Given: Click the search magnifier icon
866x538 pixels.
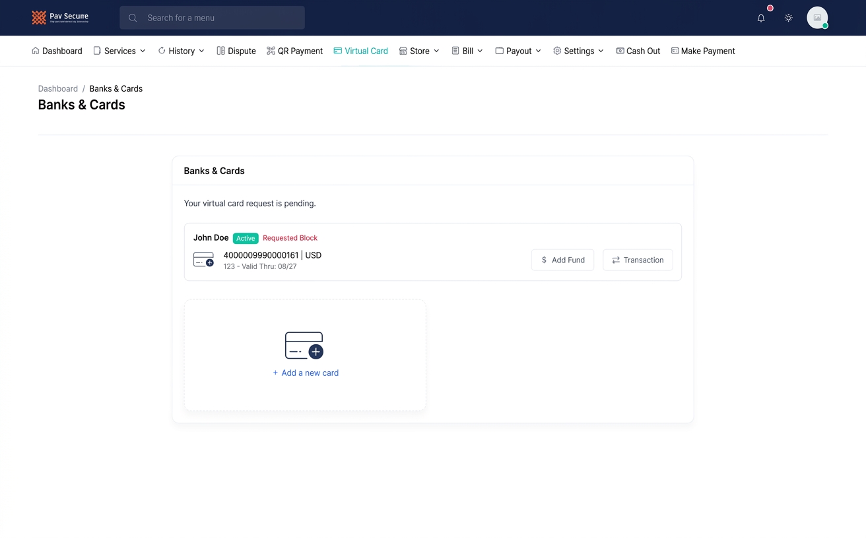Looking at the screenshot, I should tap(133, 18).
